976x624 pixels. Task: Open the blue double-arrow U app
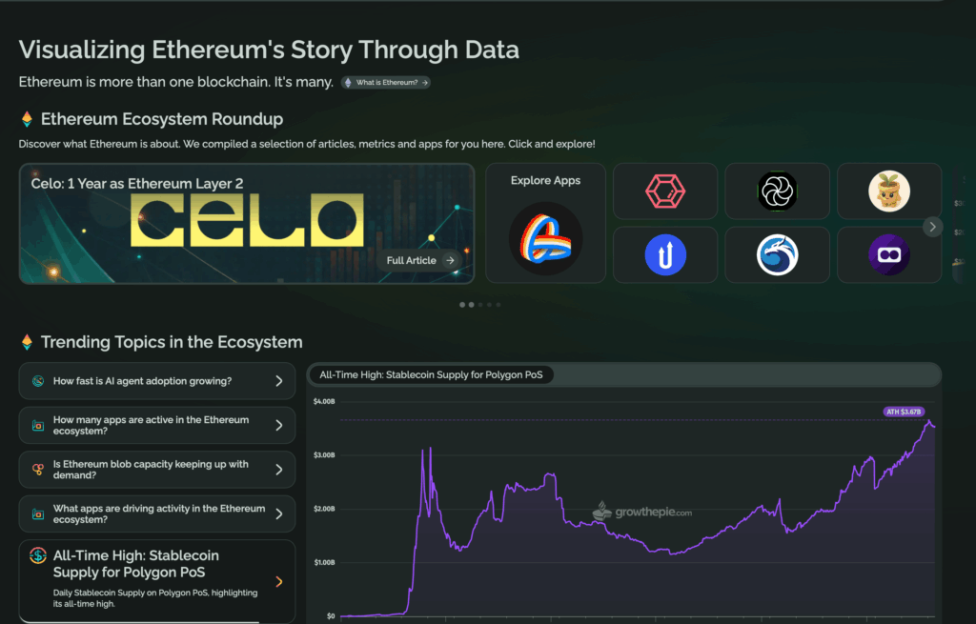pyautogui.click(x=665, y=255)
